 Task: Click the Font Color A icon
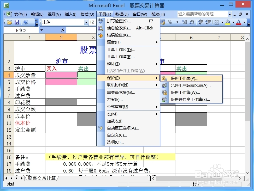coord(239,22)
